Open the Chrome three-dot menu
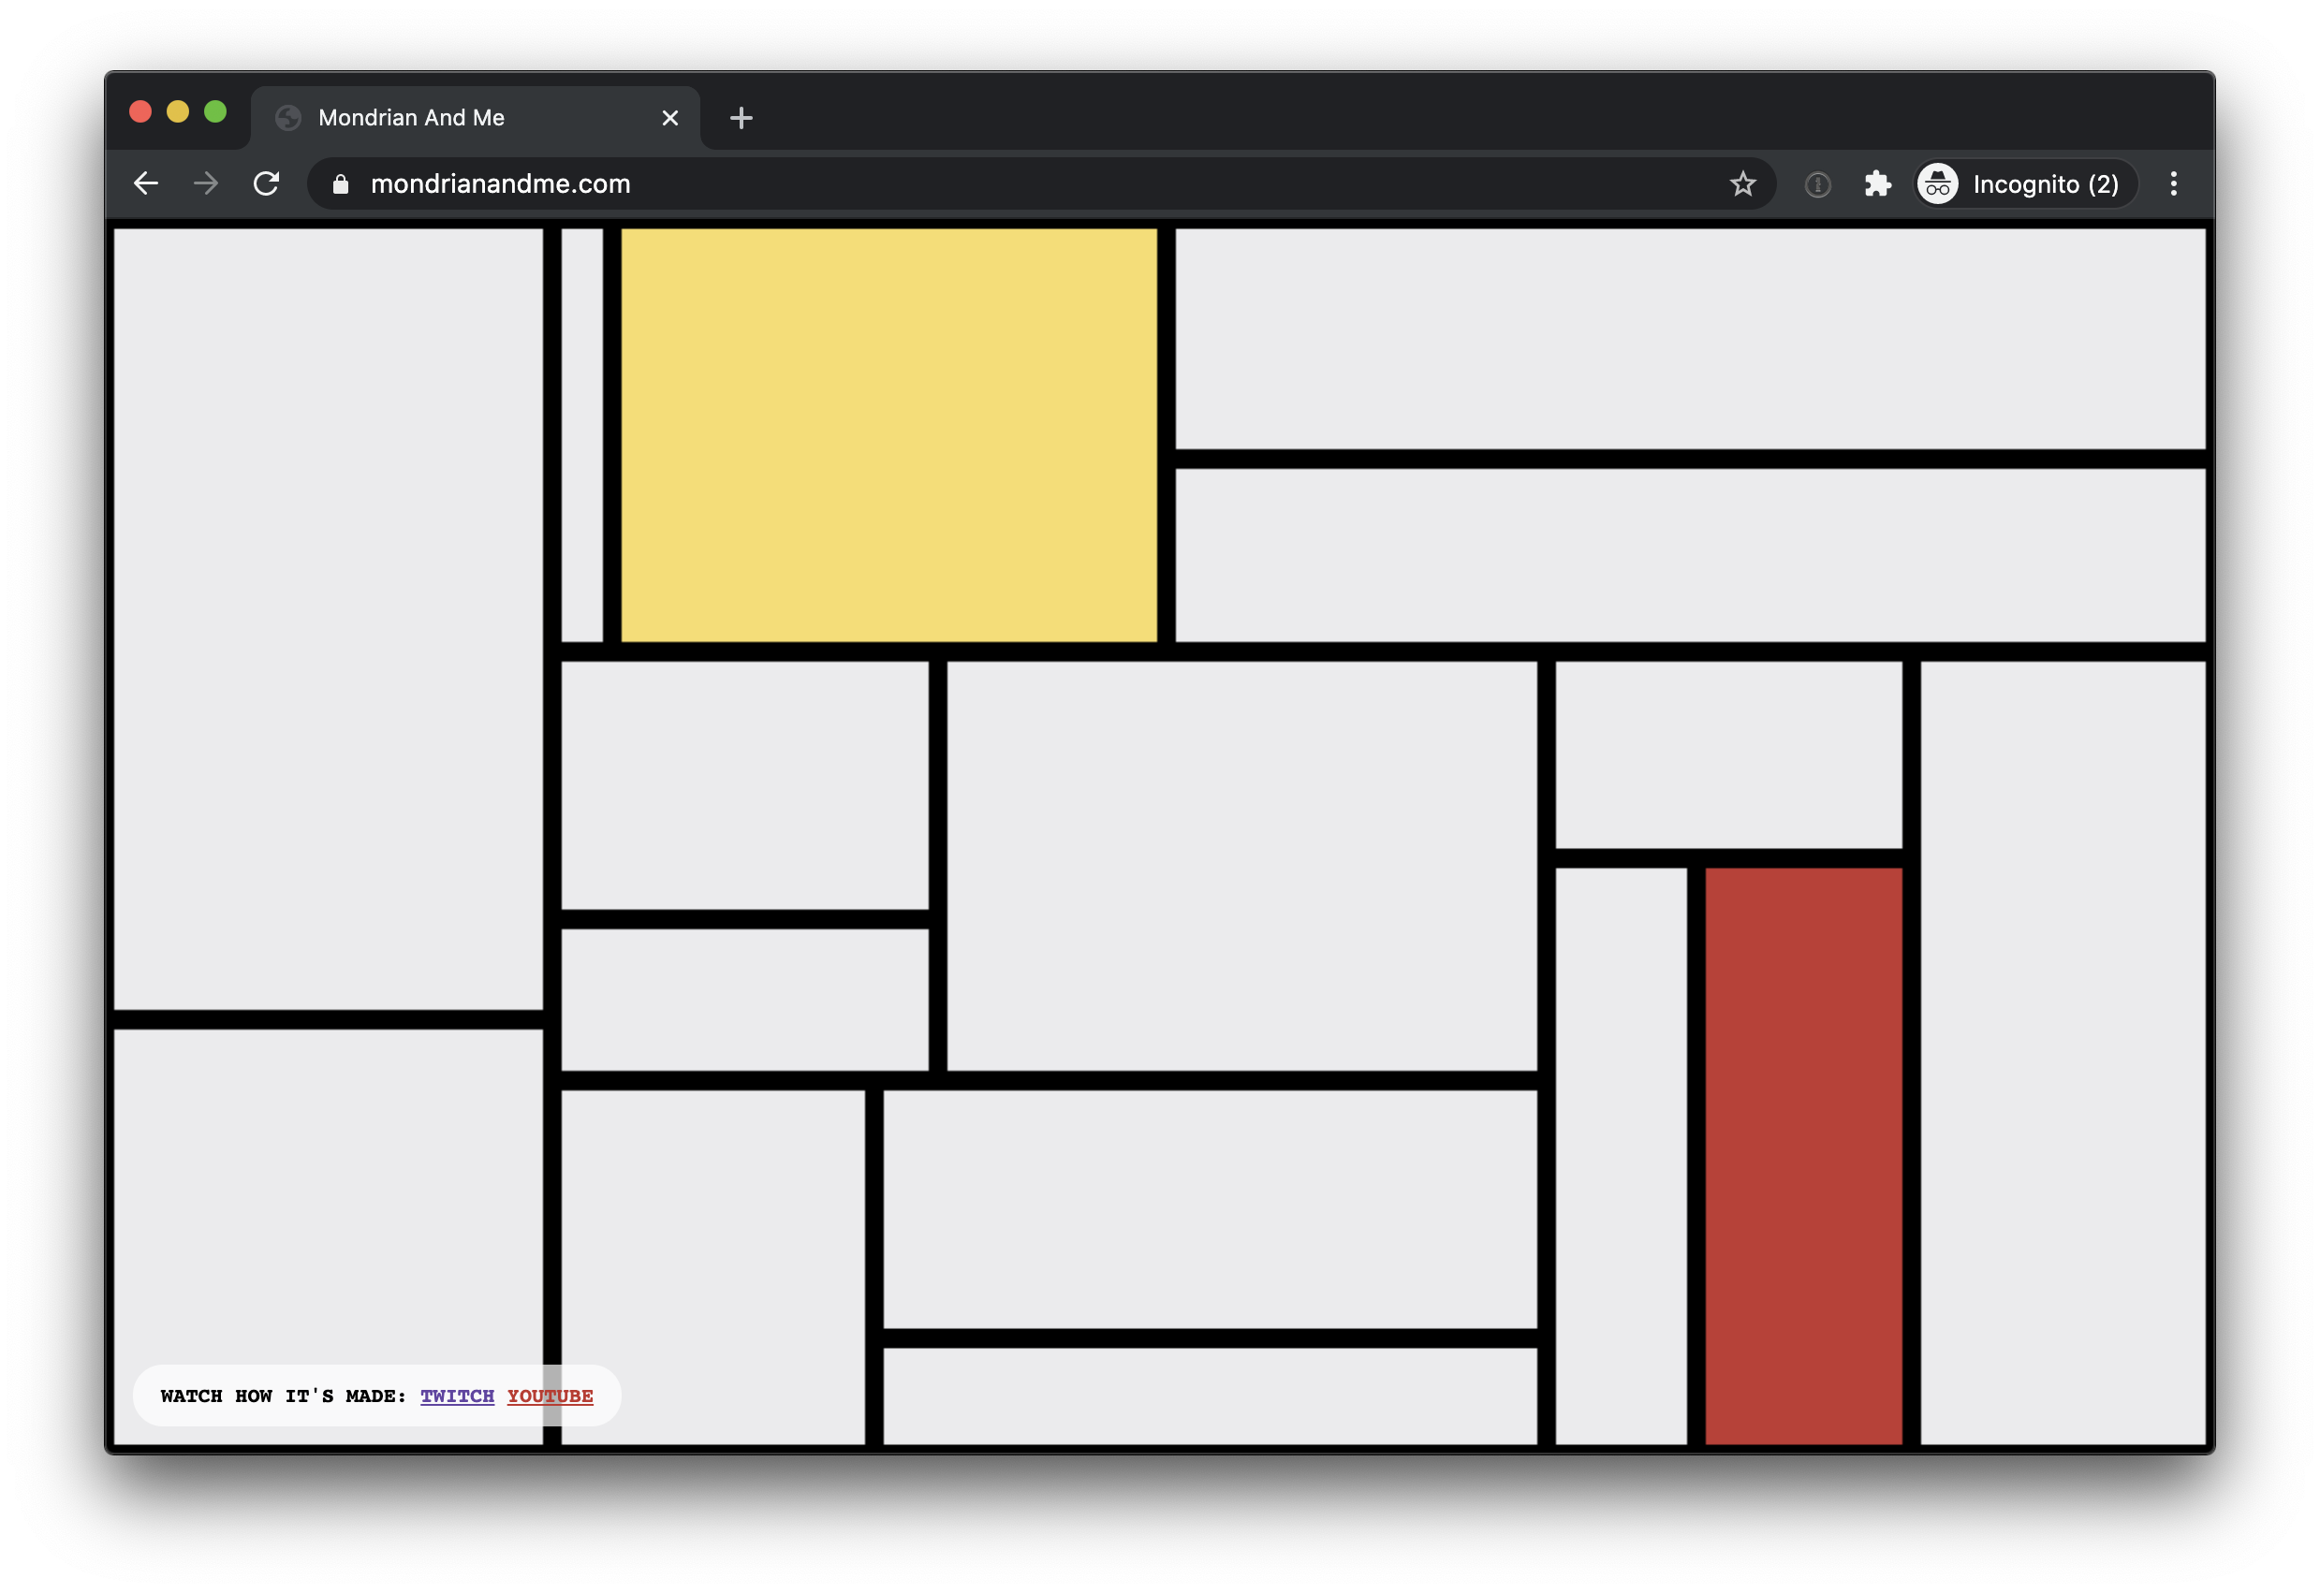The width and height of the screenshot is (2320, 1593). tap(2173, 183)
